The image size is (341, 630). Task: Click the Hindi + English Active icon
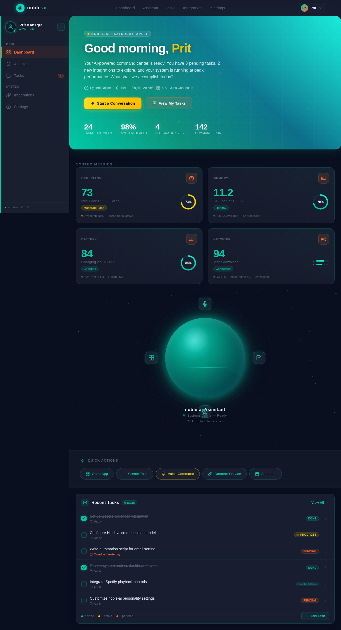[x=117, y=88]
